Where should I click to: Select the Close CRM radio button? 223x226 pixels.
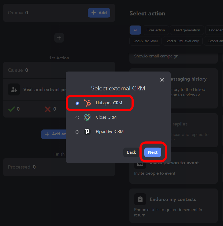[77, 118]
